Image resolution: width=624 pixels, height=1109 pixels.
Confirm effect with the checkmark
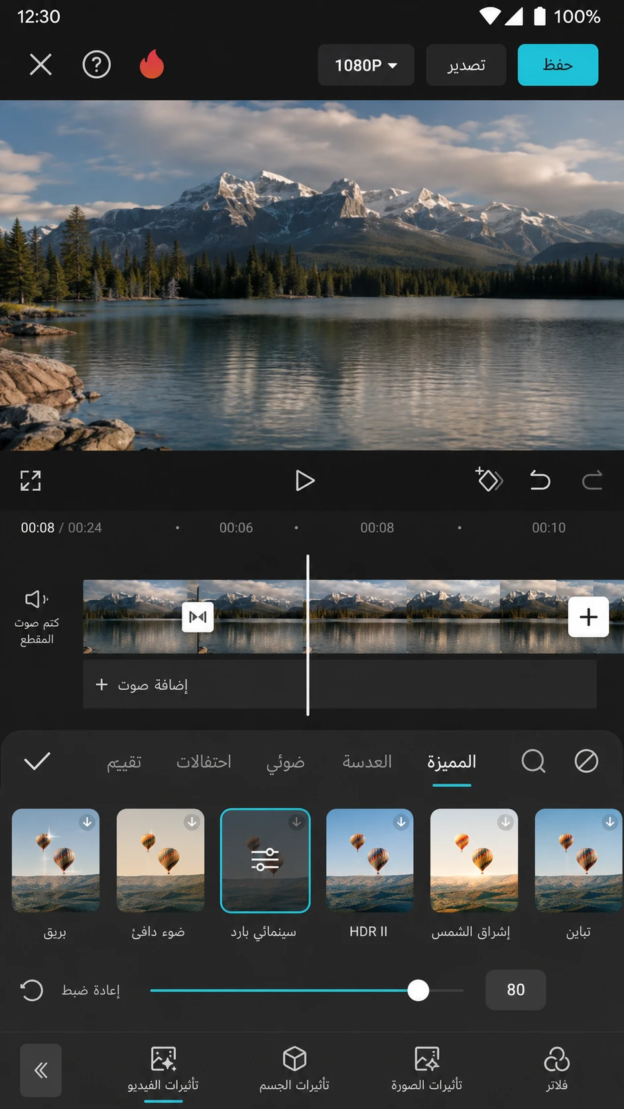tap(37, 761)
